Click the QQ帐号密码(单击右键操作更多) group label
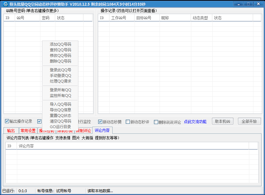The image size is (265, 195). [x=32, y=11]
